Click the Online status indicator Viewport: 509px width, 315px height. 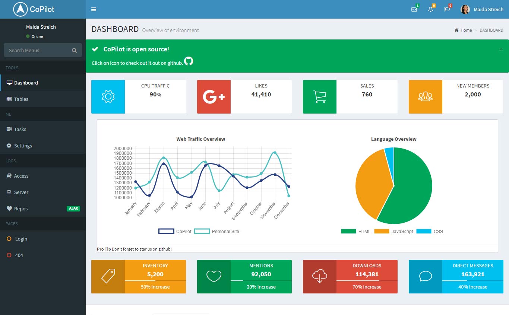[34, 36]
